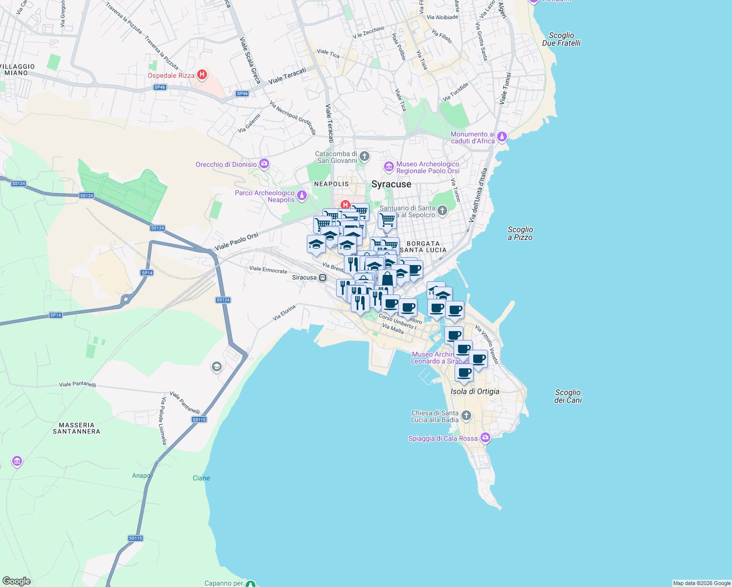
Task: Click the Siracusa train station icon
Action: [321, 277]
